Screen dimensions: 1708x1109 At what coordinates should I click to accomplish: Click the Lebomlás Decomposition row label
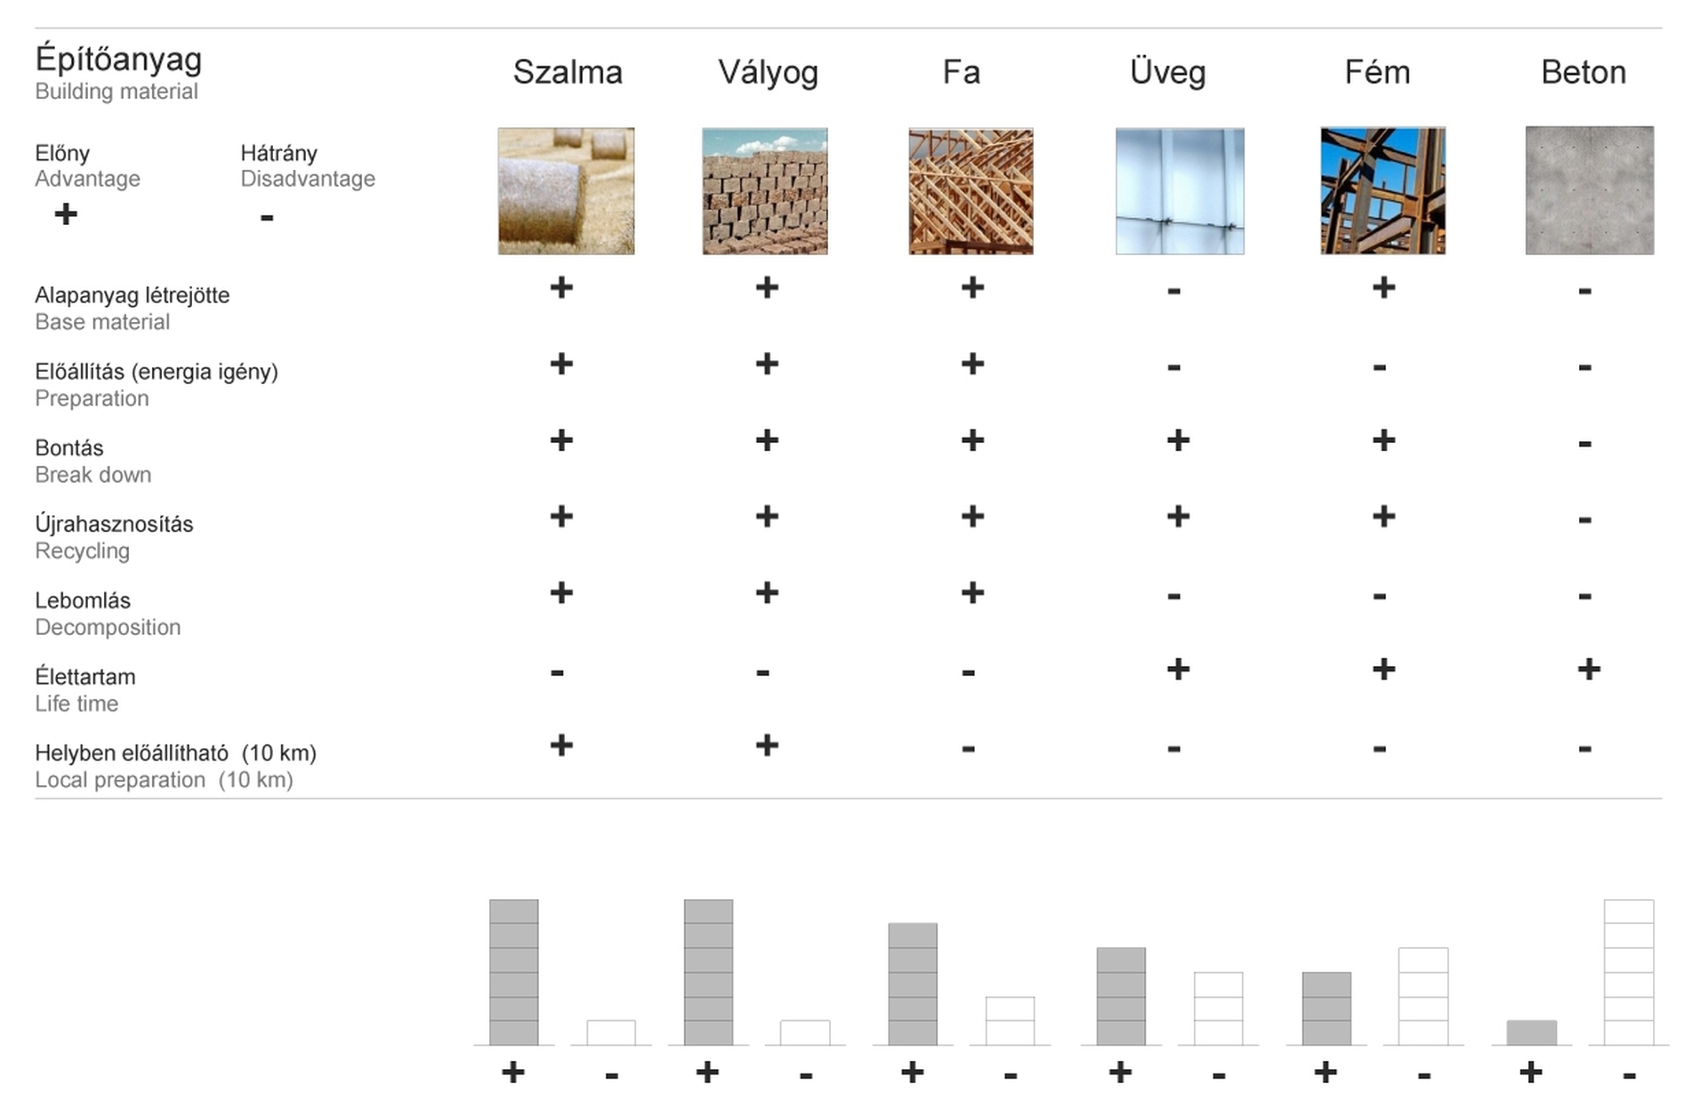click(x=108, y=614)
